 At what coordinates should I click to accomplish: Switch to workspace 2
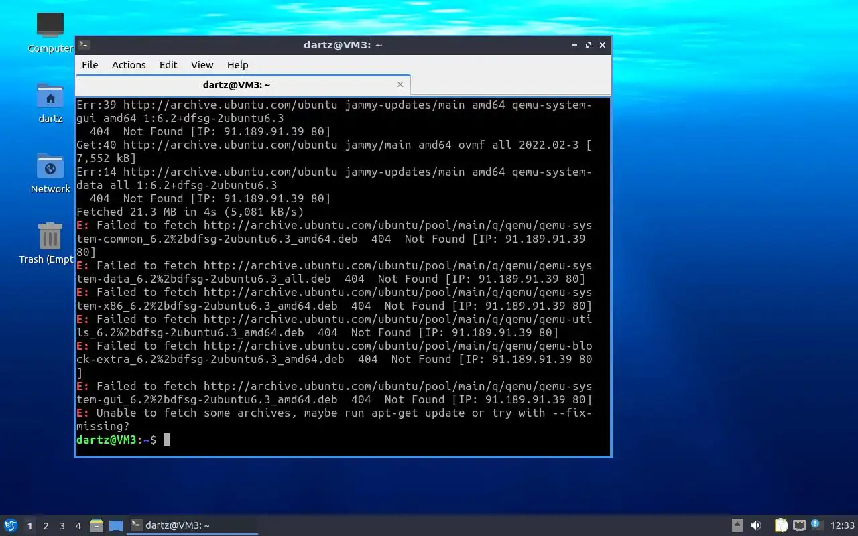tap(46, 526)
